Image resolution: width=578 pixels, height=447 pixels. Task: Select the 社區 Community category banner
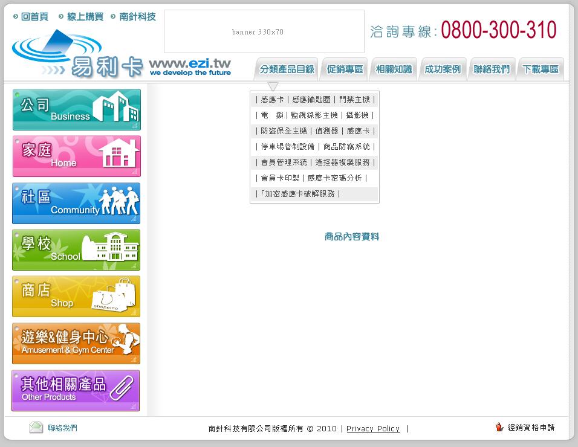click(x=76, y=203)
